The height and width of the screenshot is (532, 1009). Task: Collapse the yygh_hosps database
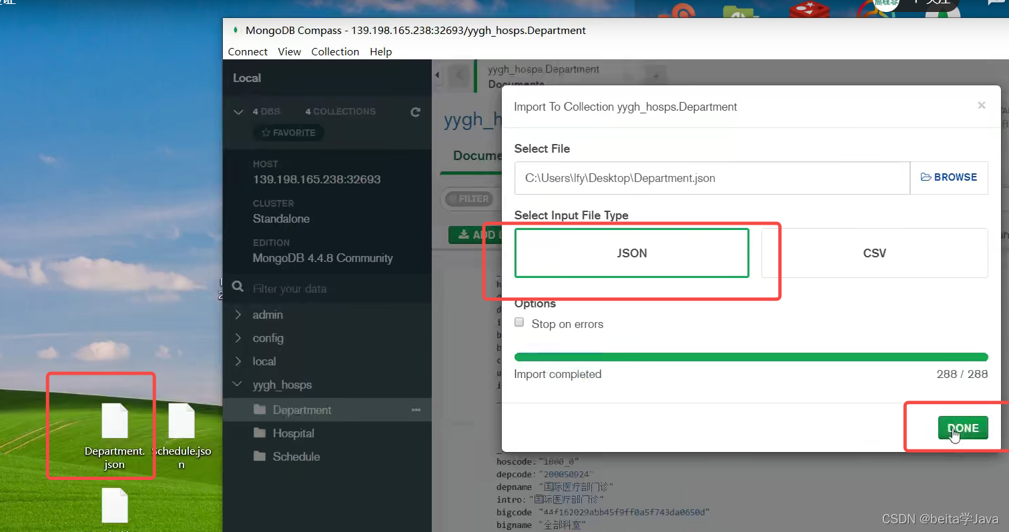[238, 385]
